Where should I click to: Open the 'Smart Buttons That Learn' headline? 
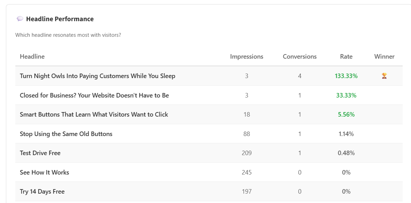[x=94, y=115]
